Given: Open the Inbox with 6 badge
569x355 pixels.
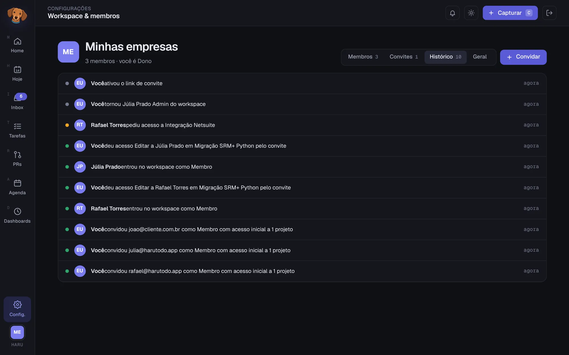Looking at the screenshot, I should tap(17, 102).
